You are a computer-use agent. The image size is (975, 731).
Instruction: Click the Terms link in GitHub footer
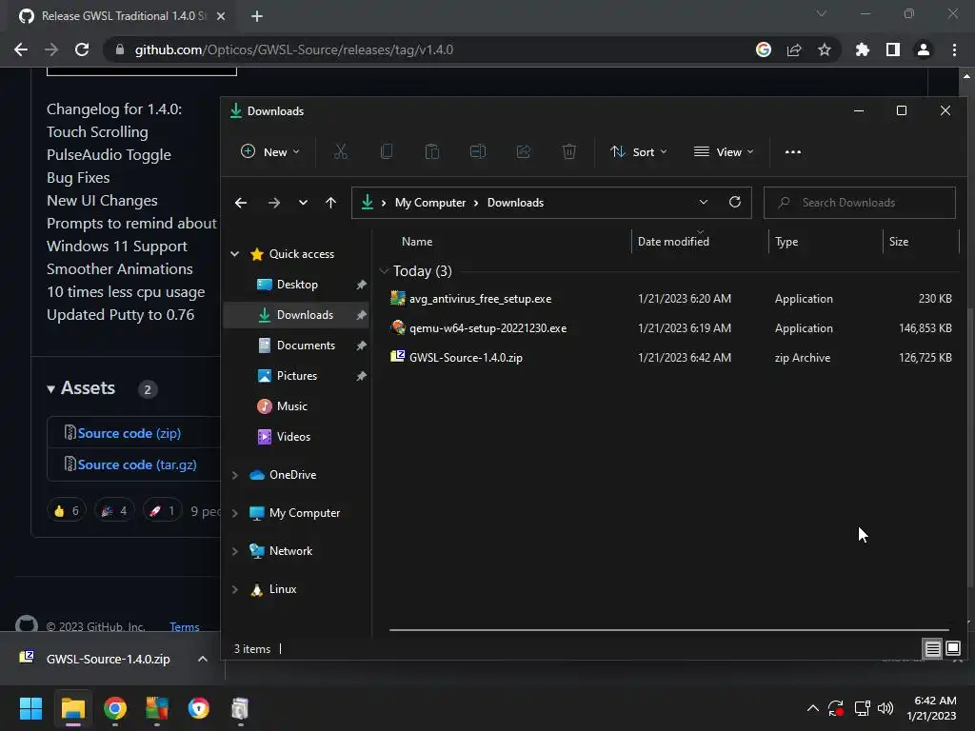(184, 626)
